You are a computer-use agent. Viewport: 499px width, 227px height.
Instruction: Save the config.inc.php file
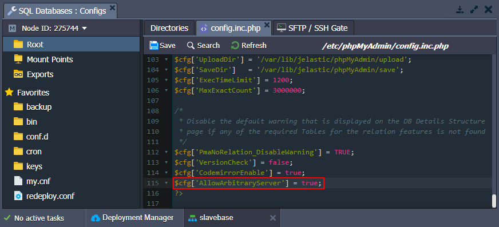163,46
